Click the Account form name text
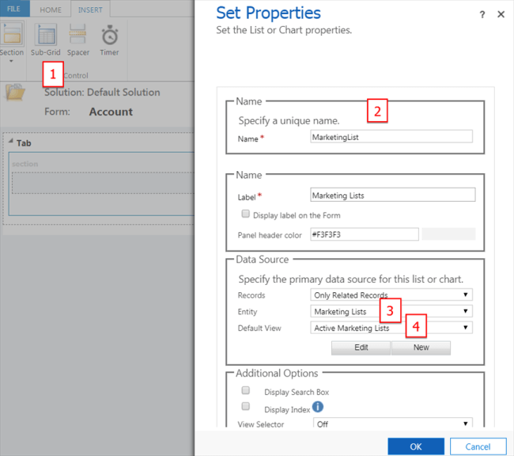Viewport: 514px width, 456px height. click(111, 112)
